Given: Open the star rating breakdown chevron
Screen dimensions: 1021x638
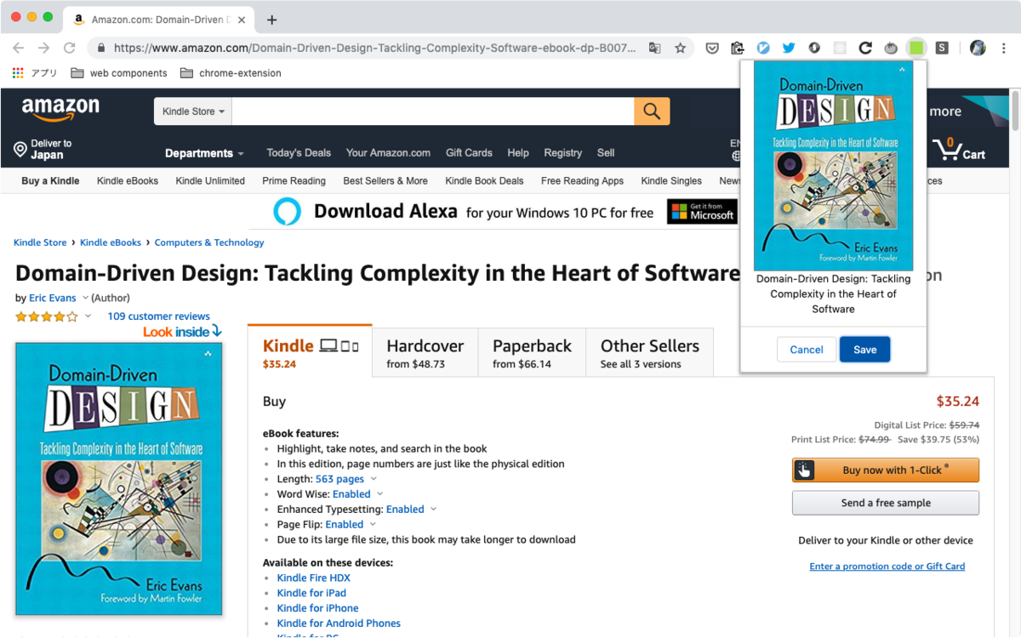Looking at the screenshot, I should click(x=88, y=316).
